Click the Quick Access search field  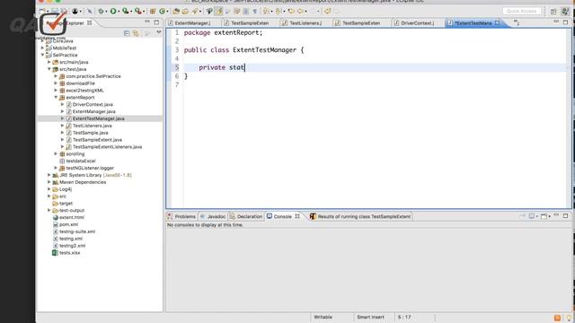coord(521,12)
